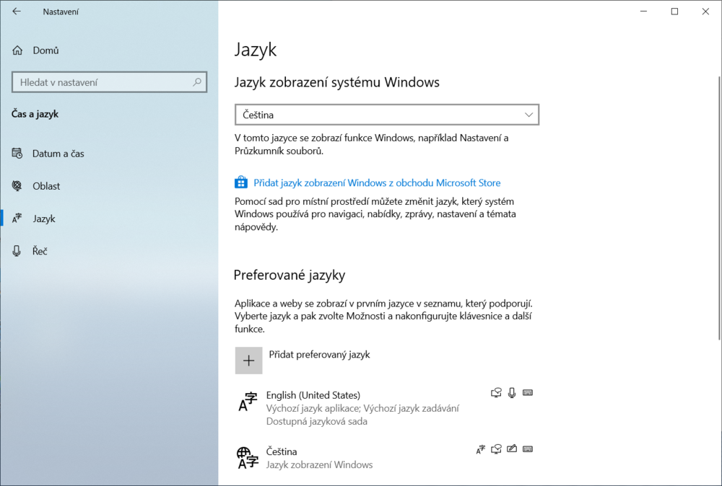This screenshot has height=486, width=722.
Task: Select Jazyk in the sidebar
Action: (44, 218)
